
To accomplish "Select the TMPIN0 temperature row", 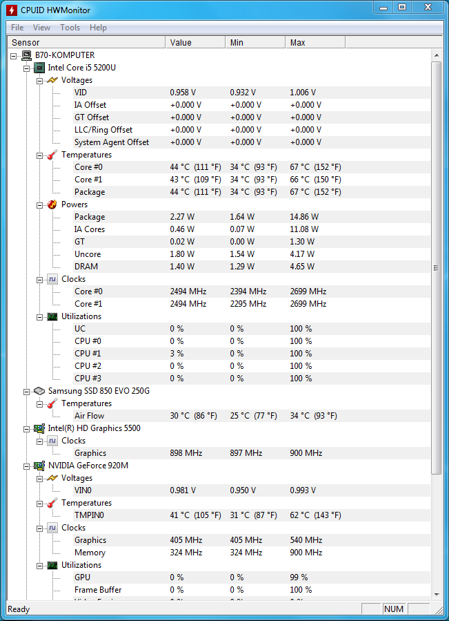I will 252,515.
